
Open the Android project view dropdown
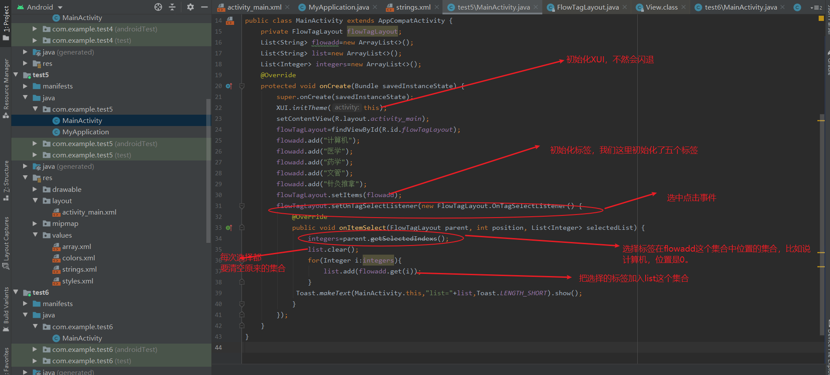[x=60, y=7]
